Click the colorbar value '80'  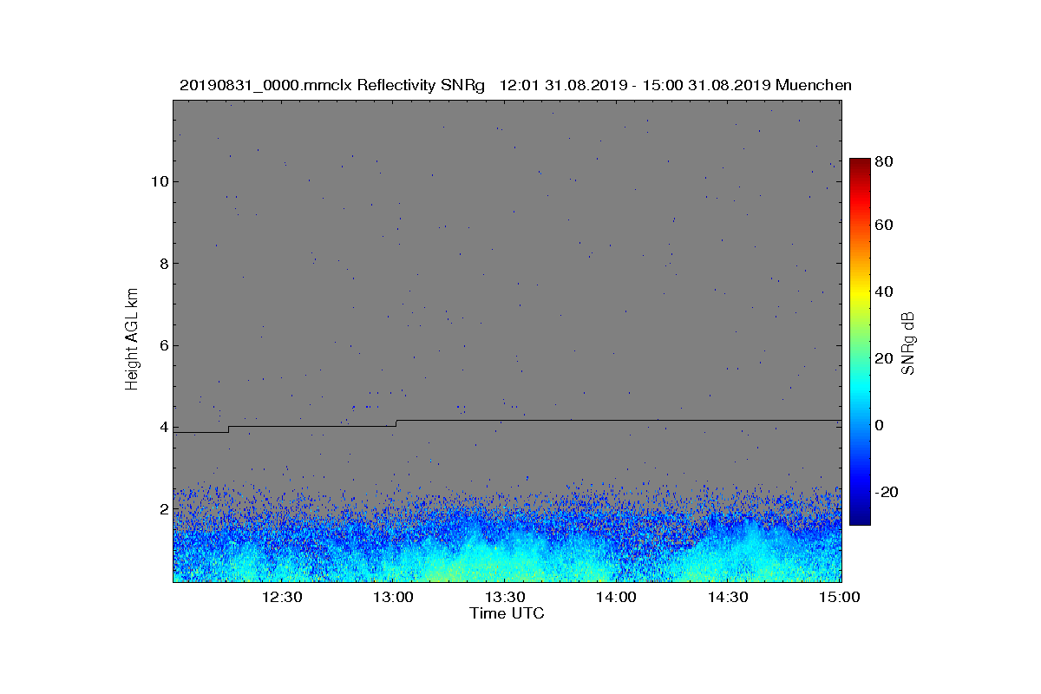pyautogui.click(x=884, y=160)
